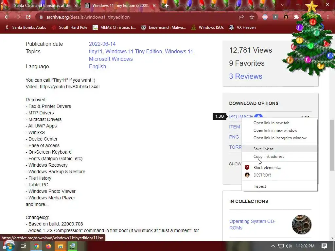Viewport: 335px width, 251px height.
Task: Open the volume speaker tray icon
Action: coord(289,246)
